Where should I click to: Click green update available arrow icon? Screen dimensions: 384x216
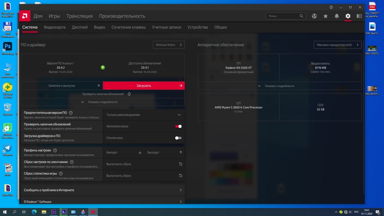[103, 67]
